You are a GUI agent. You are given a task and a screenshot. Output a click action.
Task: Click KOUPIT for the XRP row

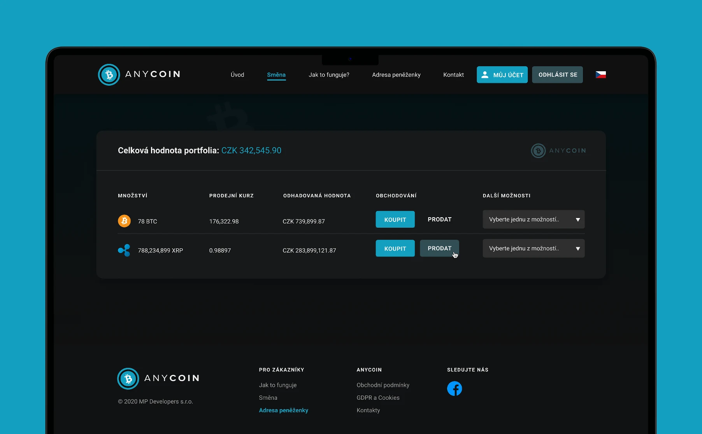395,248
